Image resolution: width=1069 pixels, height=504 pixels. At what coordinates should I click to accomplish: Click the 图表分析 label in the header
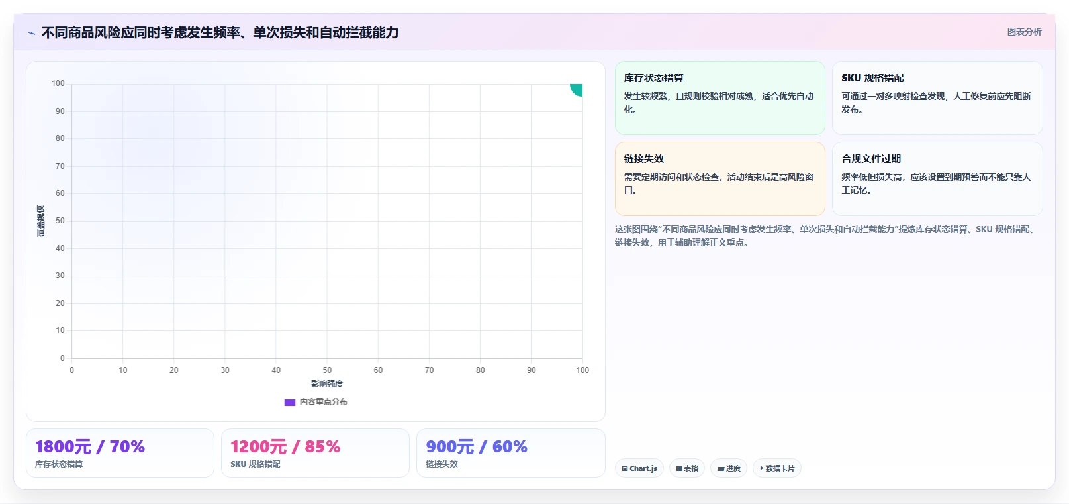coord(1024,32)
